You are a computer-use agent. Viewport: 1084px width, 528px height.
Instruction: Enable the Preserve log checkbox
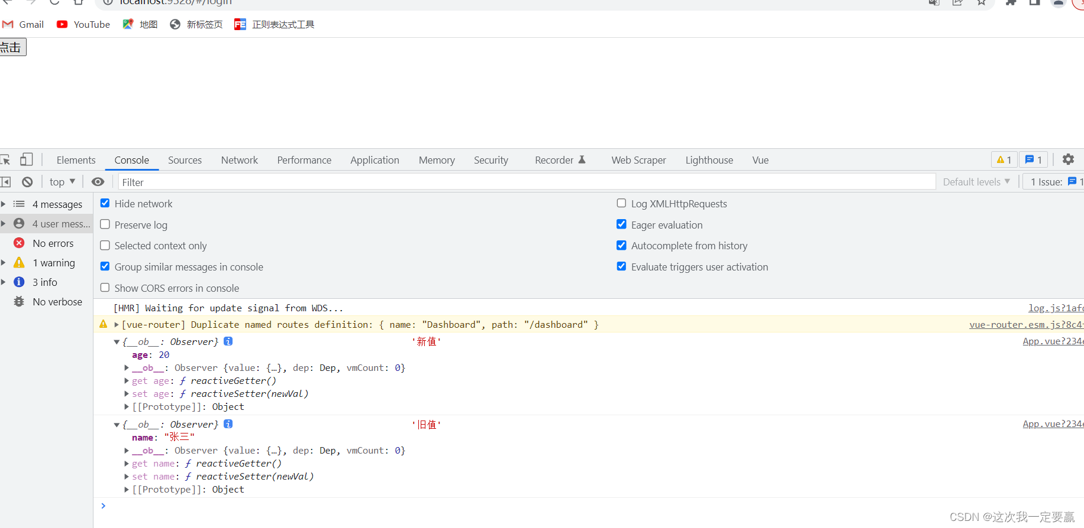(105, 224)
